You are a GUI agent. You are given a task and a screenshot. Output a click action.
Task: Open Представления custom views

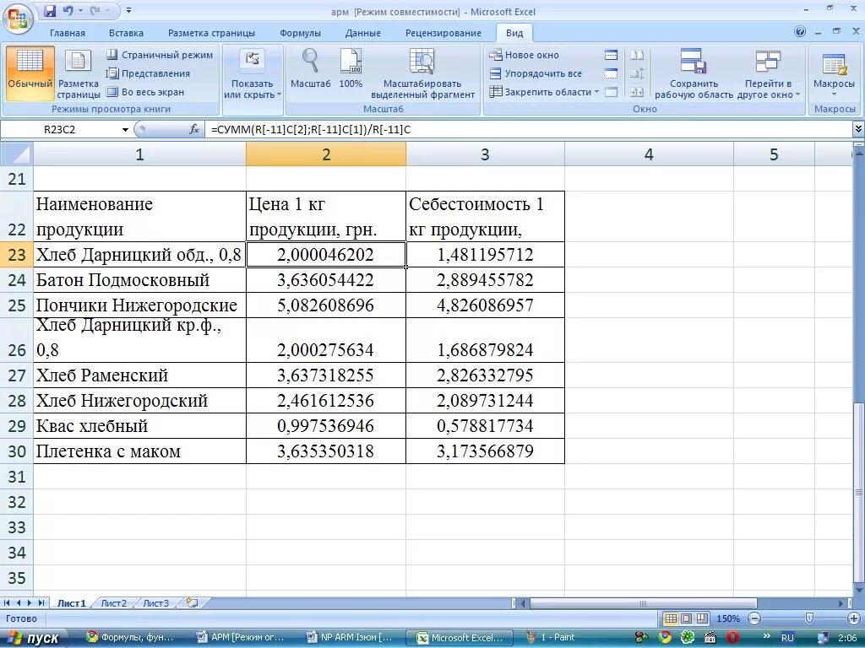(149, 73)
